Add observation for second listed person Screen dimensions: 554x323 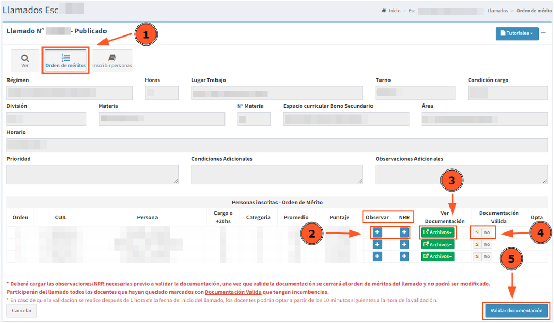[377, 244]
